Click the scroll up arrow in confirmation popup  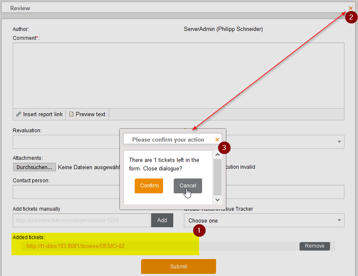(218, 155)
